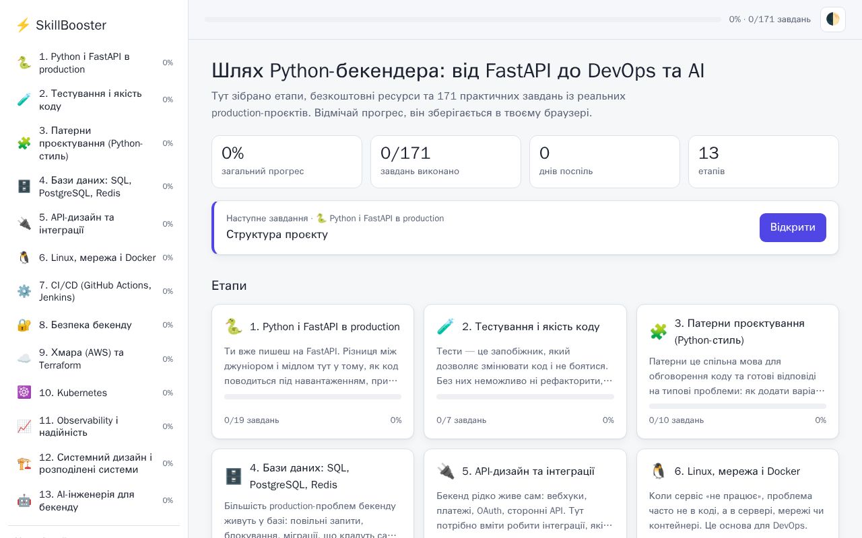Click '0/19 завдань' on the Python card
862x538 pixels.
pyautogui.click(x=252, y=420)
